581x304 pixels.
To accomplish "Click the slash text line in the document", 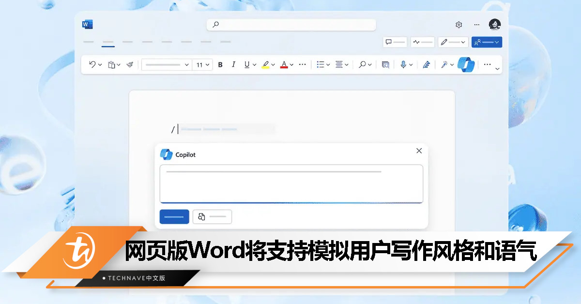I will pos(223,129).
